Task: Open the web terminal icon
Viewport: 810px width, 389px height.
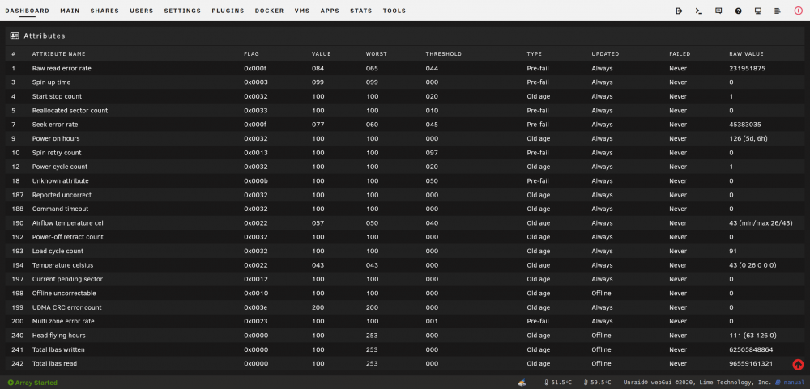Action: click(698, 11)
